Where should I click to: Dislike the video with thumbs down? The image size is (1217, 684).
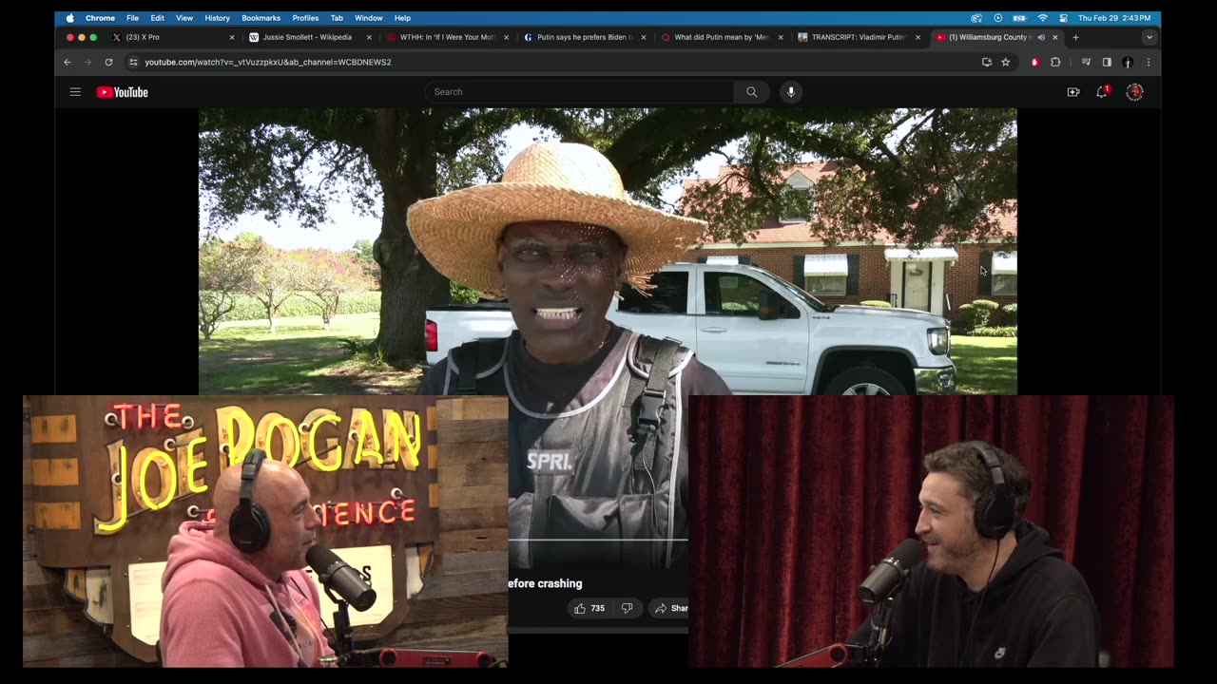[x=627, y=608]
